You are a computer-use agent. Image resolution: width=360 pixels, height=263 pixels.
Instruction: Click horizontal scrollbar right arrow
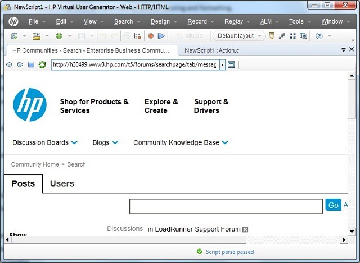tap(344, 239)
